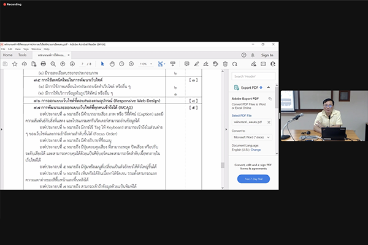Activate the Hand pan tool
Viewport: 368px width, 245px height.
tap(112, 64)
